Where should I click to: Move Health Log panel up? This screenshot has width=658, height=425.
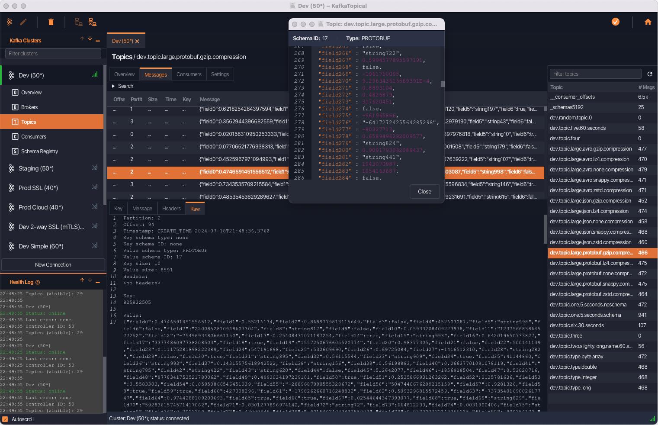[x=82, y=280]
